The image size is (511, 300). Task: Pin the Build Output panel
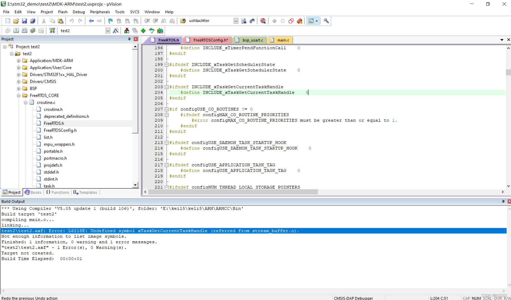pos(503,201)
